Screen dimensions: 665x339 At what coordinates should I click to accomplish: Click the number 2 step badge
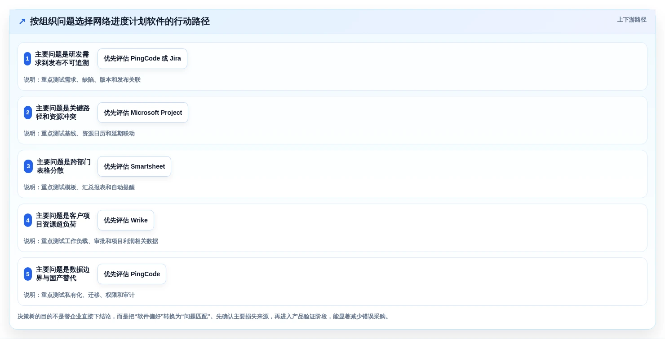click(x=28, y=113)
